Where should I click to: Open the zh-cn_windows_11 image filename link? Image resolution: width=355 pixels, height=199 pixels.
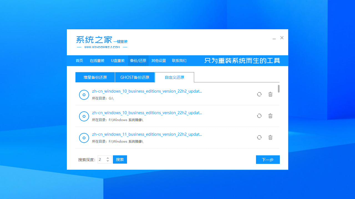click(147, 134)
